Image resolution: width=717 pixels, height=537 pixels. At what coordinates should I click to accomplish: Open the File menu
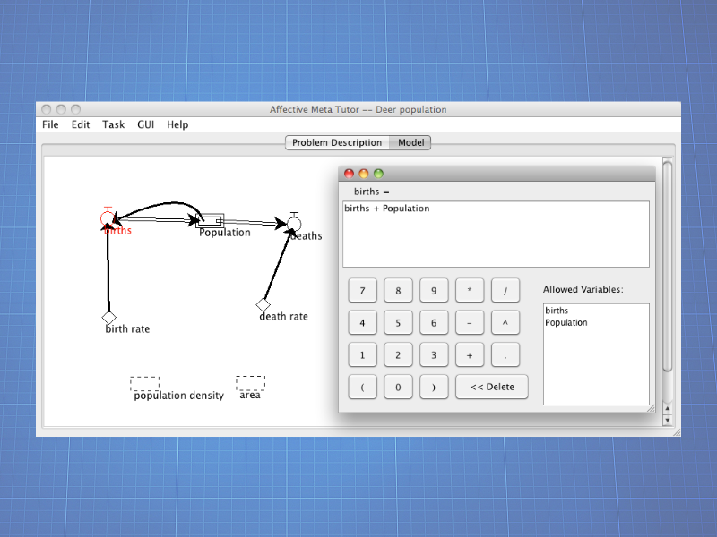click(50, 124)
